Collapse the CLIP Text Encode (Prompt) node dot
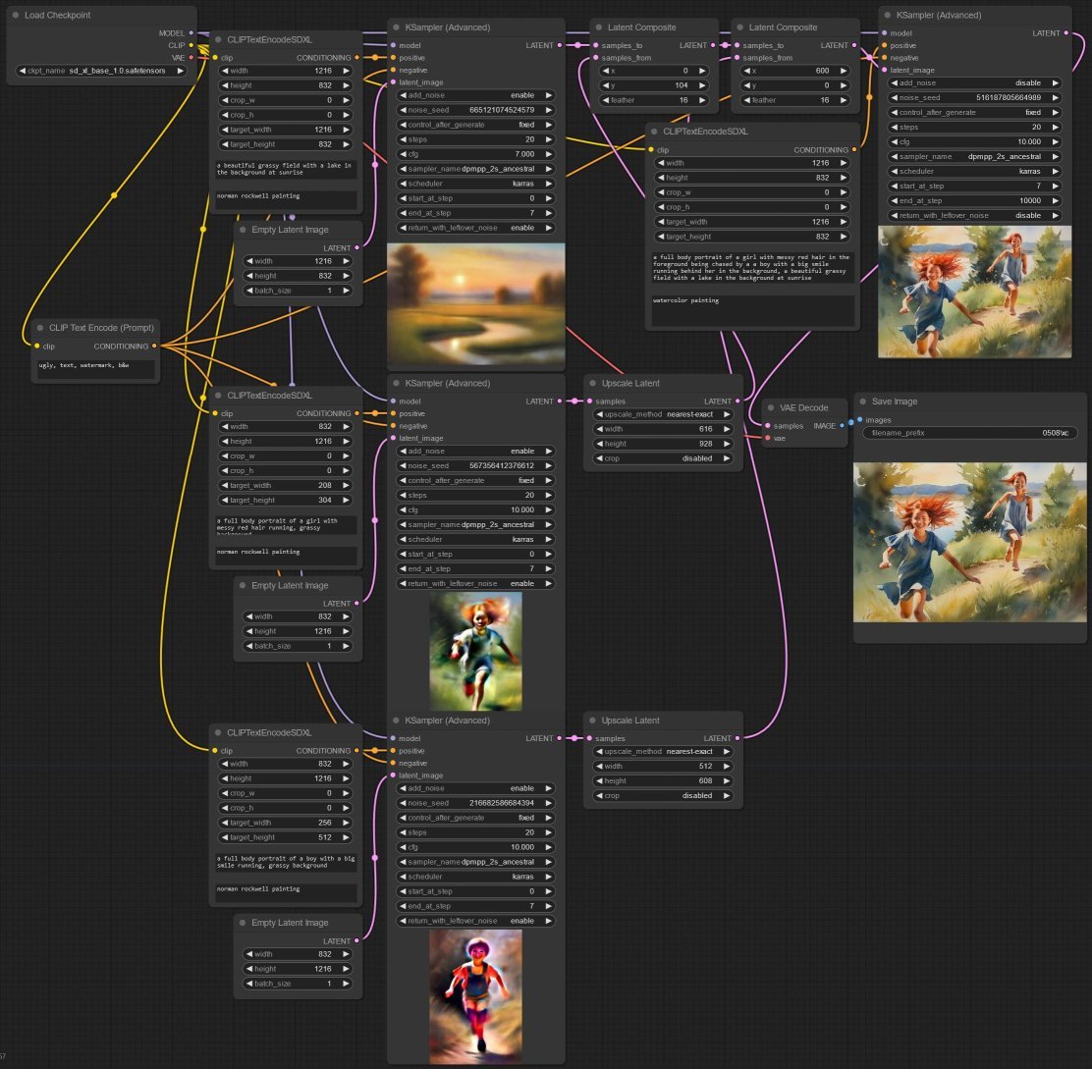The image size is (1092, 1069). pos(40,328)
